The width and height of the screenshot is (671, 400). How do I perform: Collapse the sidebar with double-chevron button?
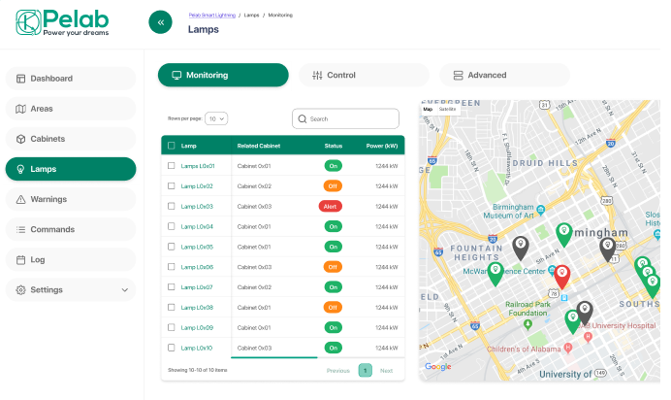[x=160, y=22]
